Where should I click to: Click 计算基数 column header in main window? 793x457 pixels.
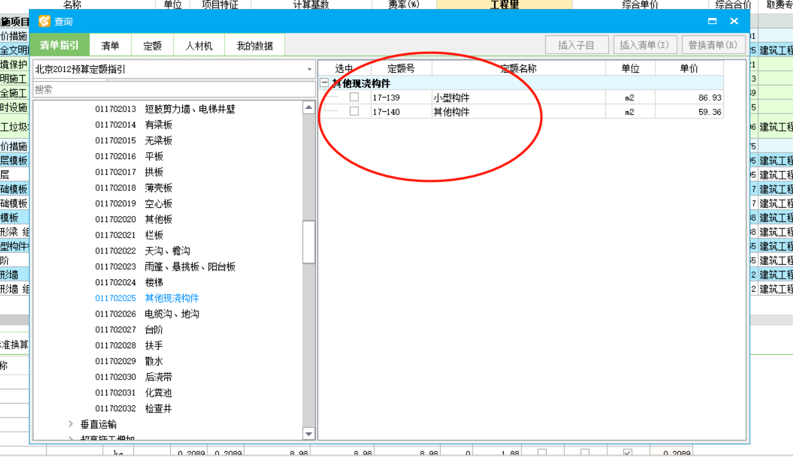pos(311,4)
